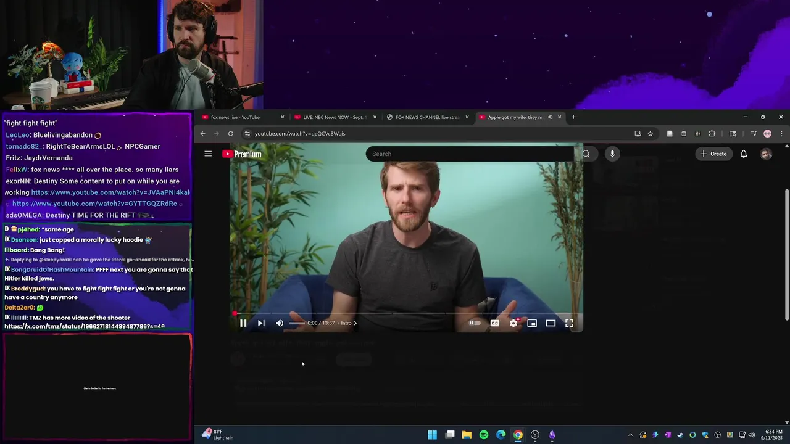
Task: Open the Chrome three-dot menu
Action: [781, 134]
